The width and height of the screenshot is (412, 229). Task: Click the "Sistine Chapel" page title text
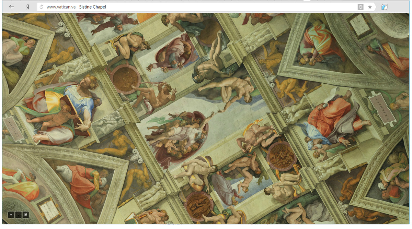(x=92, y=7)
